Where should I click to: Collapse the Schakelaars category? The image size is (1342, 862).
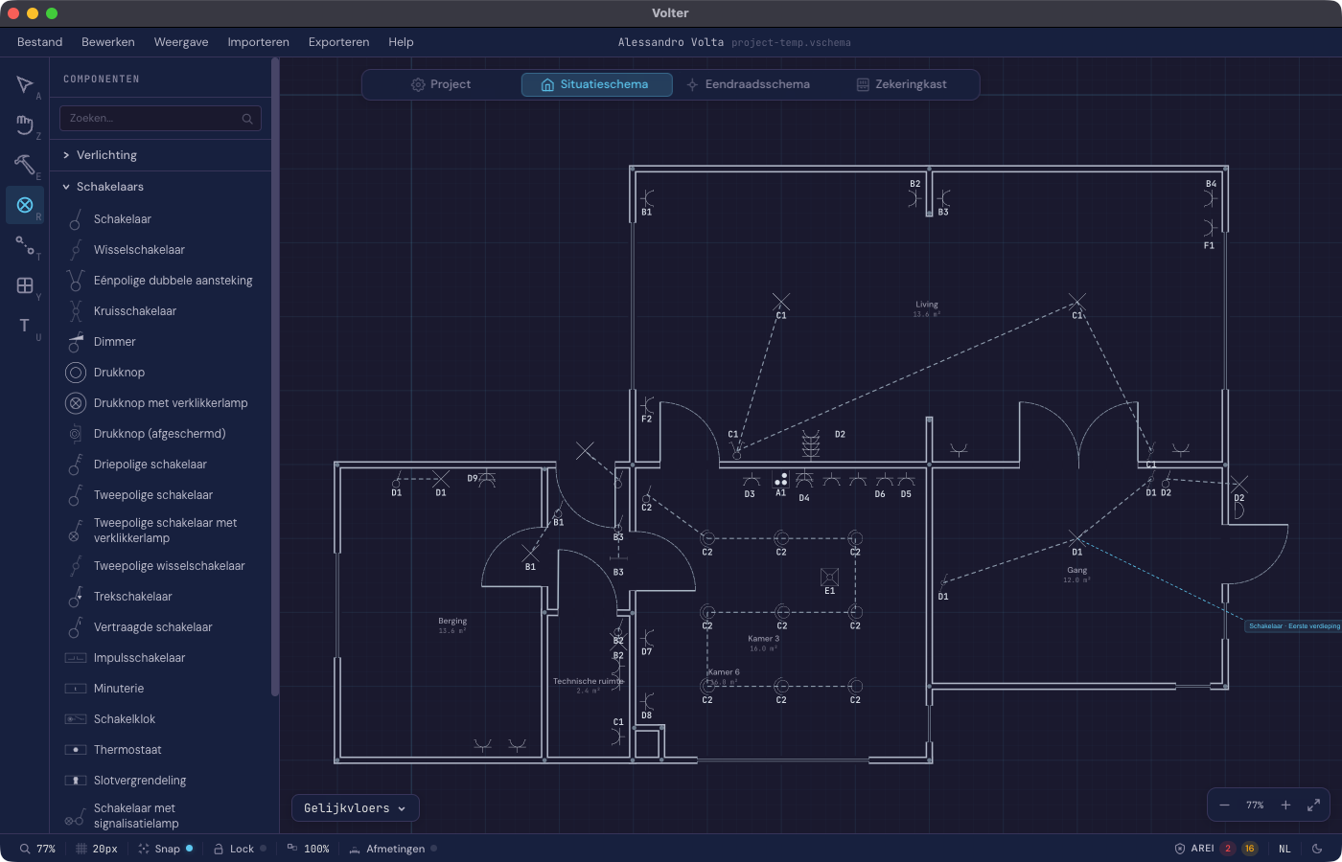coord(109,187)
